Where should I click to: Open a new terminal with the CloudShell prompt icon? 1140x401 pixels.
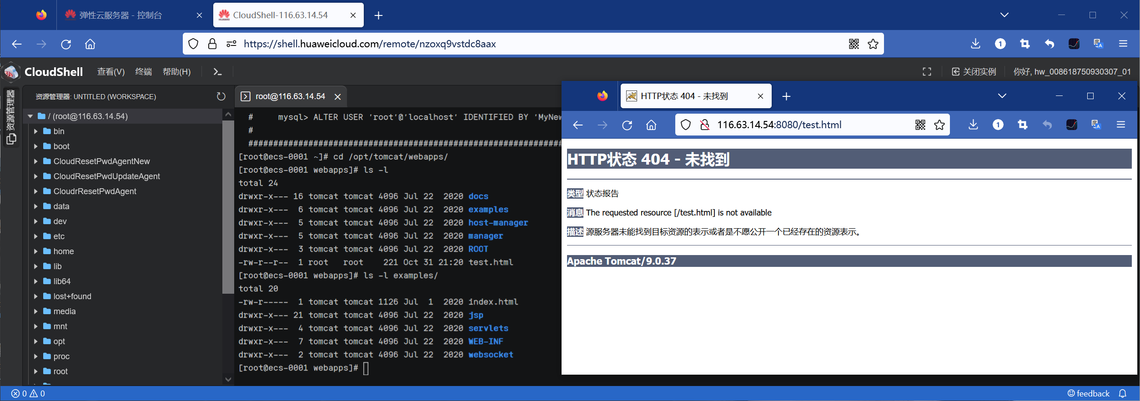pyautogui.click(x=217, y=72)
